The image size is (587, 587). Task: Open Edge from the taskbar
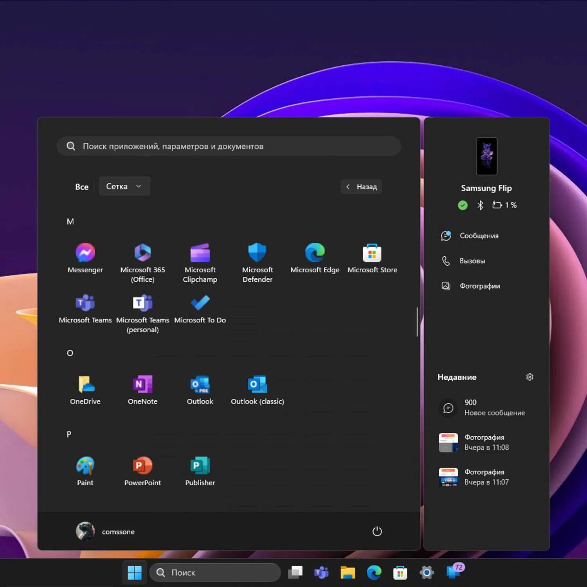[x=374, y=573]
